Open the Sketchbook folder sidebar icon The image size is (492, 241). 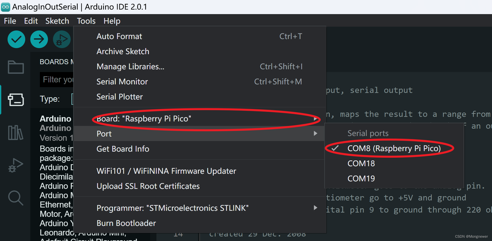(x=16, y=67)
